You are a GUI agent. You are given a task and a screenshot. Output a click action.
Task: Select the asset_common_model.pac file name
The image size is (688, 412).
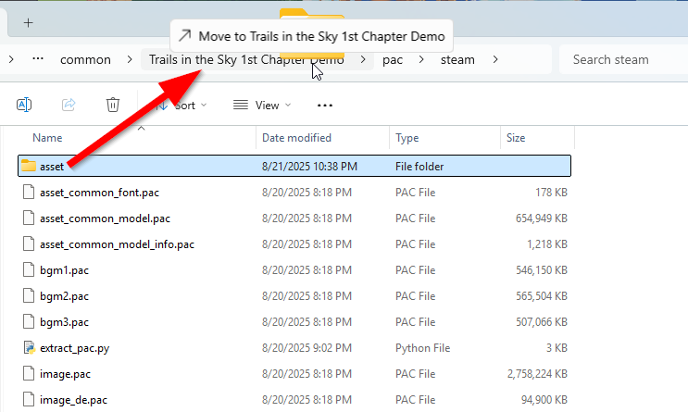click(x=105, y=218)
